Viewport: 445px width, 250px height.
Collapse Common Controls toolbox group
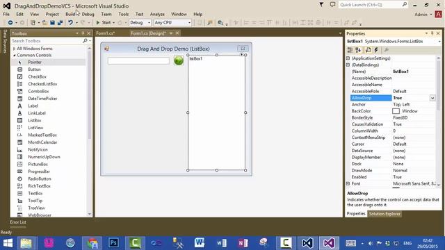(14, 56)
